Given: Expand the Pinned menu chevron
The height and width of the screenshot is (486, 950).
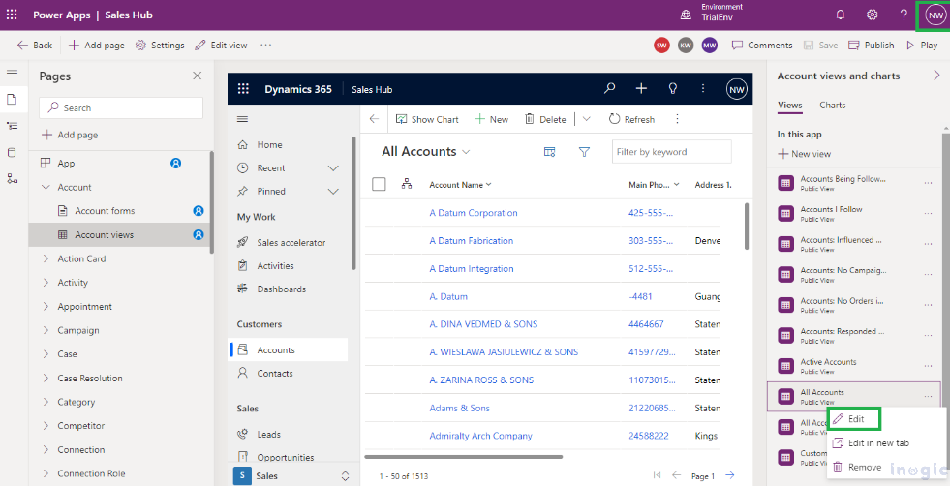Looking at the screenshot, I should point(333,191).
